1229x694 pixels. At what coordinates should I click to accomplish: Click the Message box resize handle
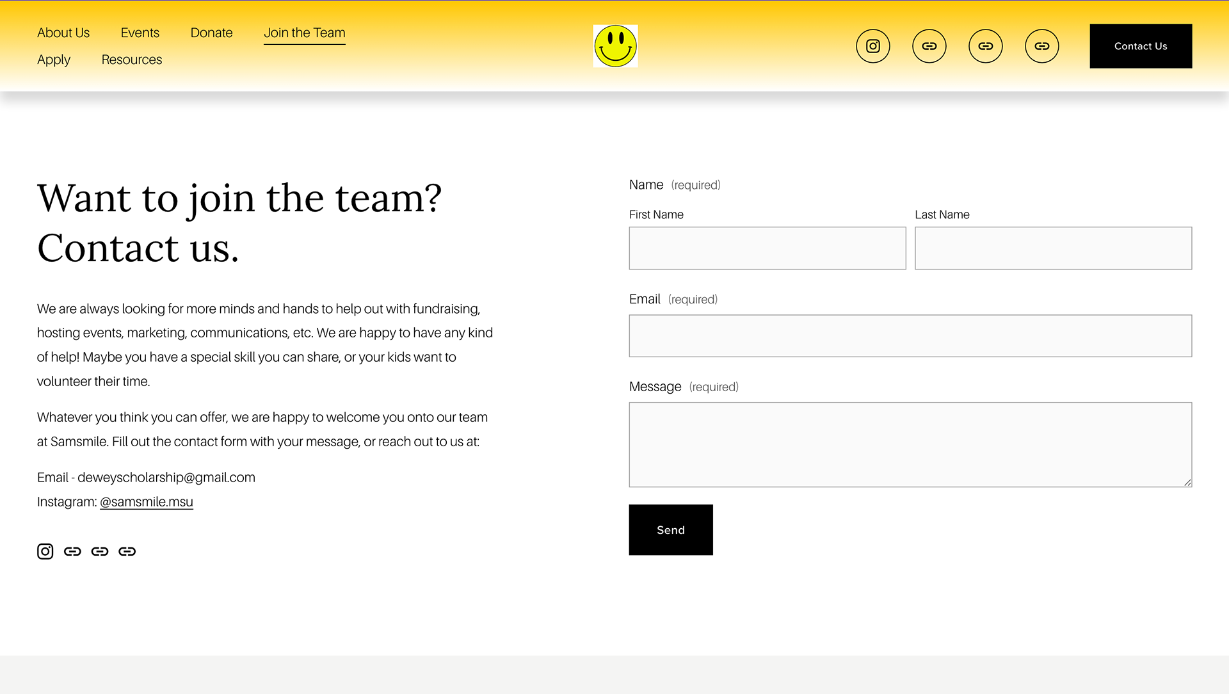point(1187,483)
